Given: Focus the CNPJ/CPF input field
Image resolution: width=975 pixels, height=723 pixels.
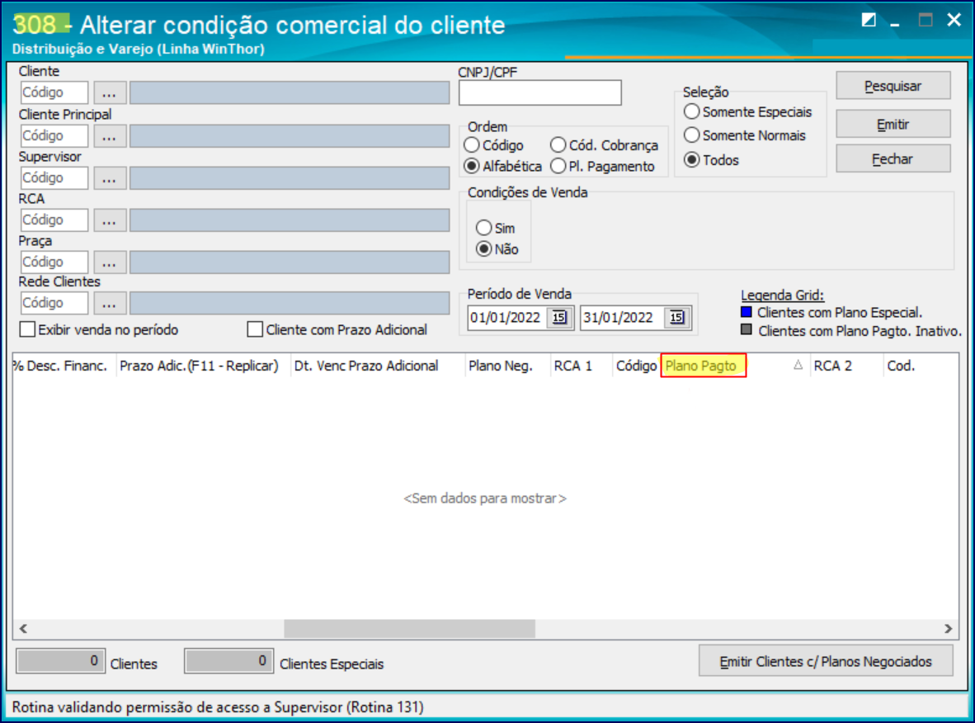Looking at the screenshot, I should [x=539, y=92].
